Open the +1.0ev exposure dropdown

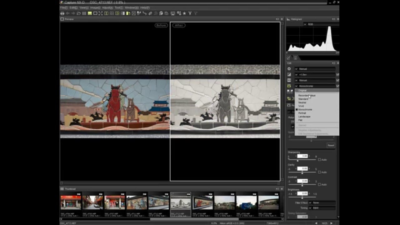coord(315,75)
